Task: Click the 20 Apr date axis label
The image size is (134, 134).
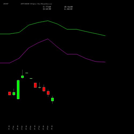Action: tap(17, 128)
